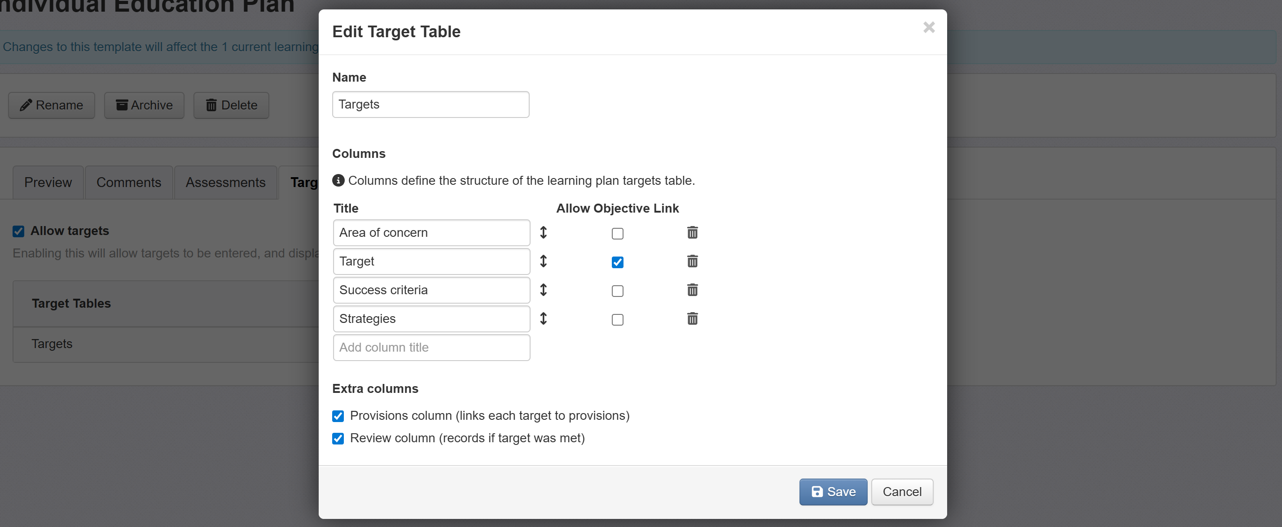Click reorder arrows for Success criteria
This screenshot has height=527, width=1282.
[x=544, y=290]
